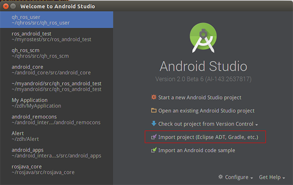This screenshot has height=185, width=293.
Task: Close the Welcome to Android Studio window
Action: (6, 7)
